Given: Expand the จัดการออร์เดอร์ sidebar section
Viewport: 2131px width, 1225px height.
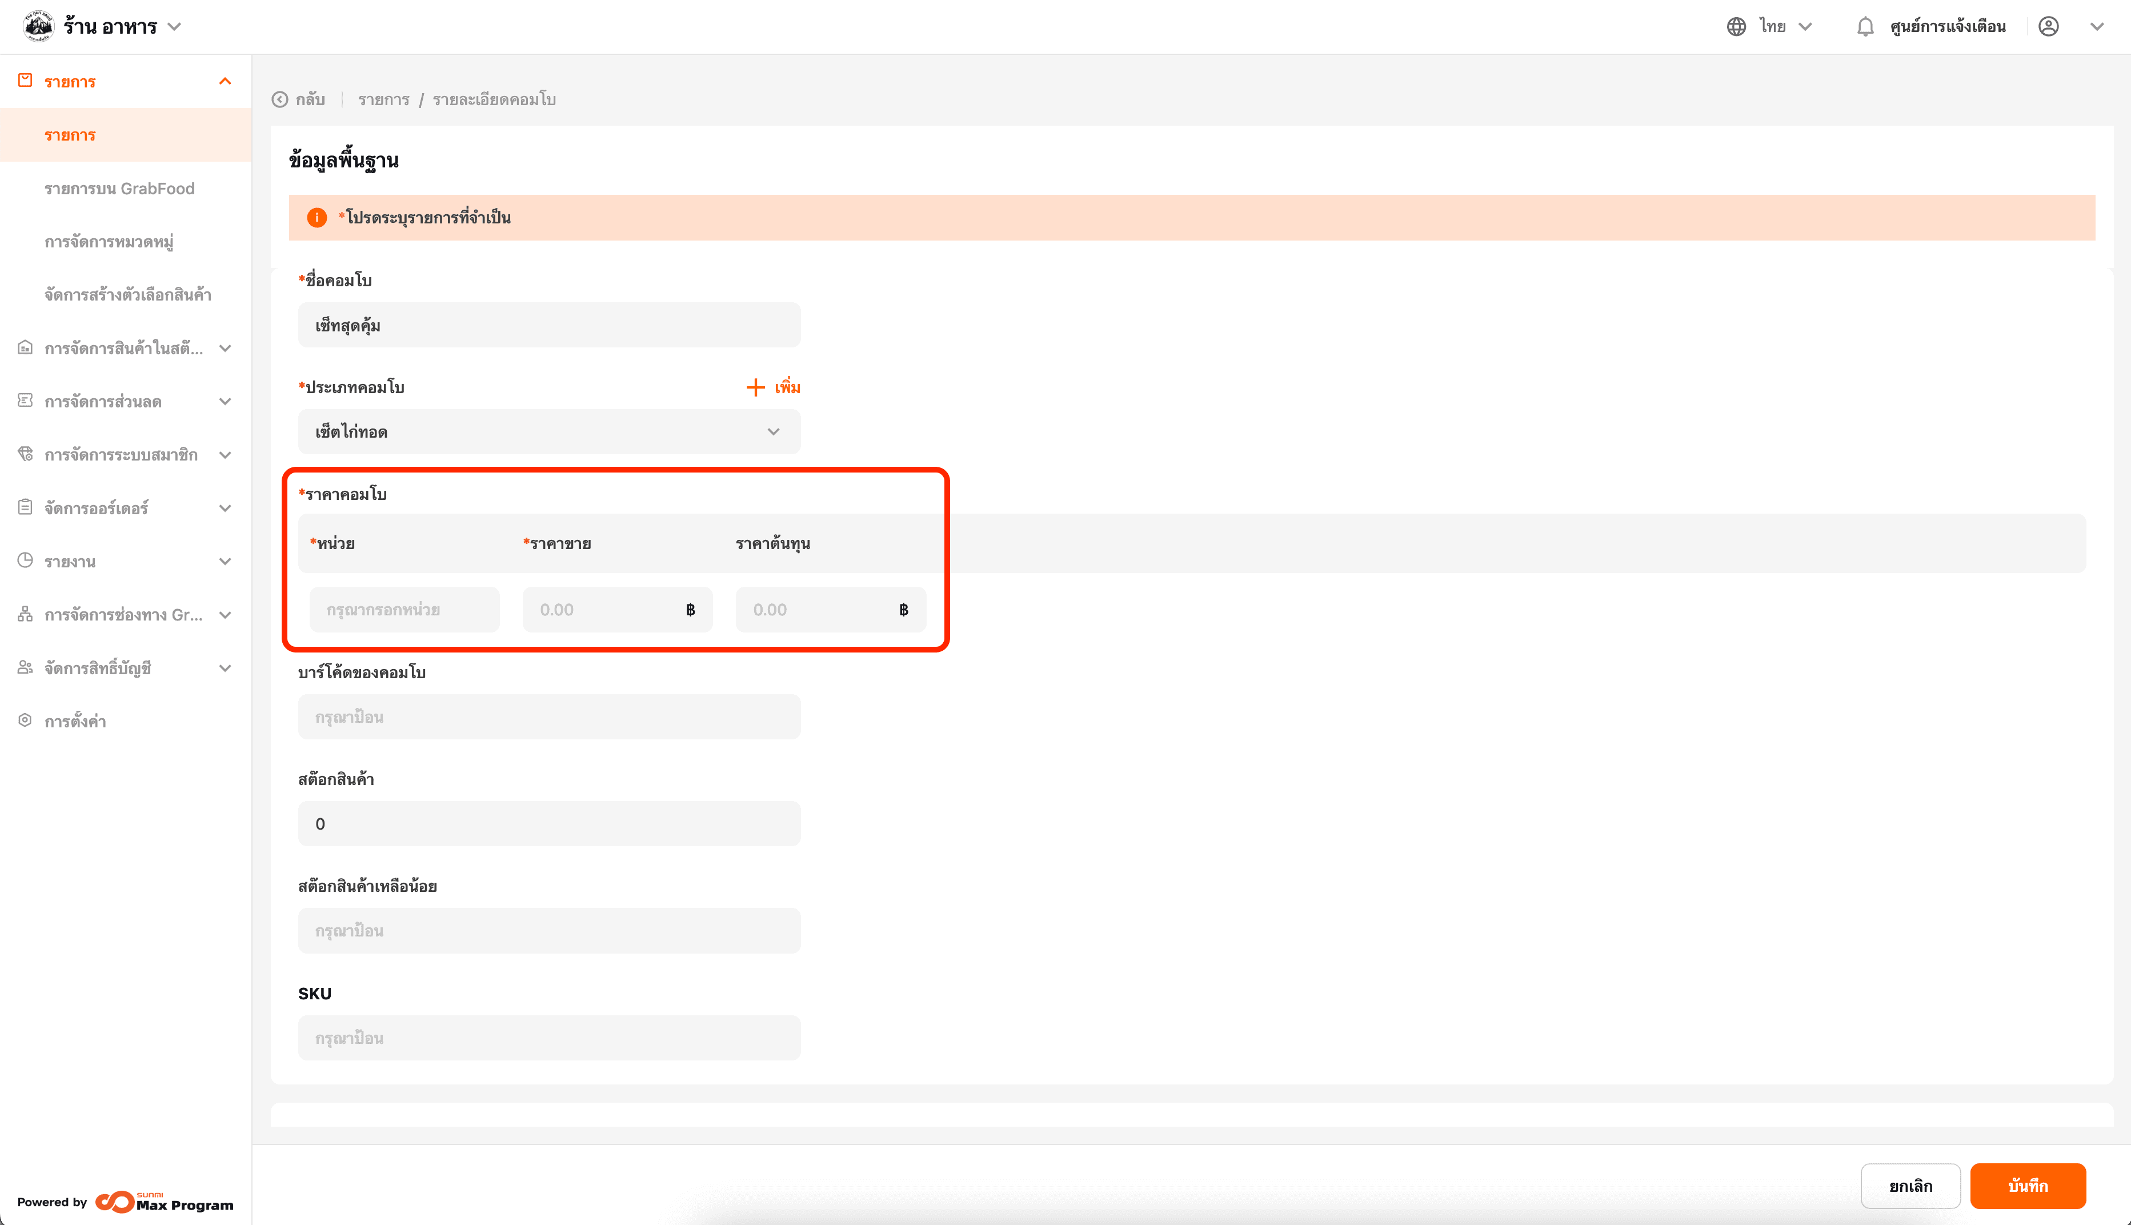Looking at the screenshot, I should point(225,508).
